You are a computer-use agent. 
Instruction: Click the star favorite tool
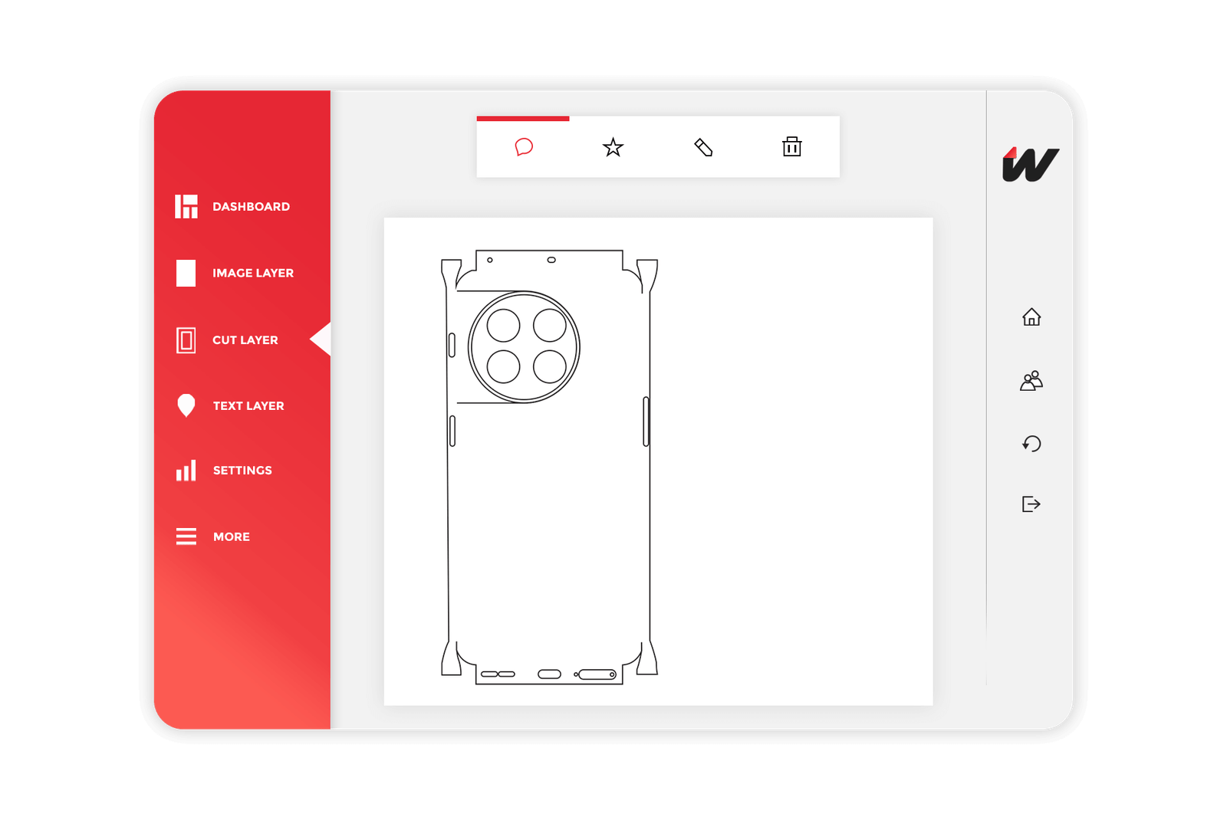613,147
